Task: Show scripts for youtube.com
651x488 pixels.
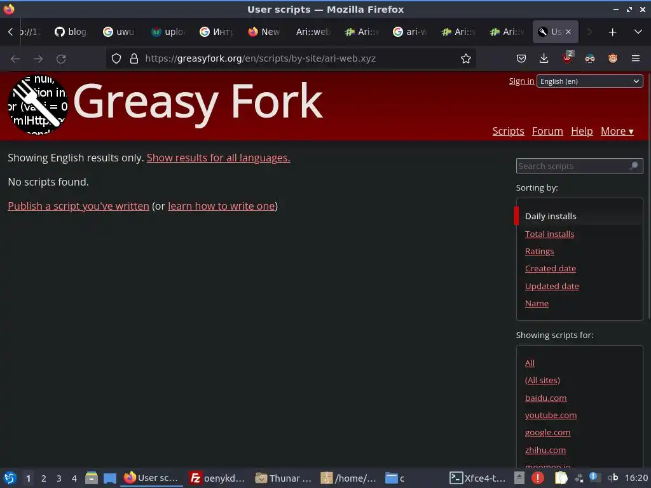Action: [x=551, y=415]
